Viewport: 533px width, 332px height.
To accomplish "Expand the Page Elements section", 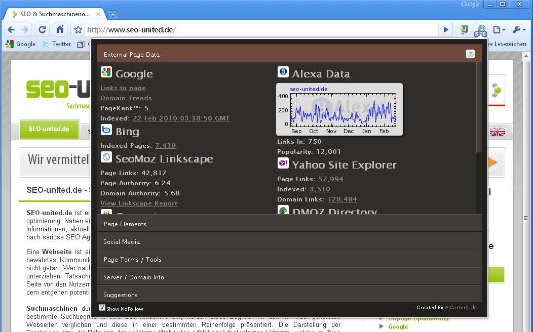I will tap(289, 224).
